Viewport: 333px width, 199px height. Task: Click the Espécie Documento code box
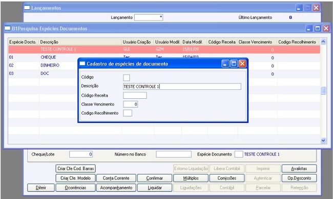239,154
